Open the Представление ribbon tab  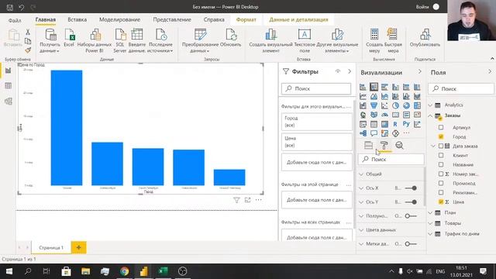tap(172, 19)
